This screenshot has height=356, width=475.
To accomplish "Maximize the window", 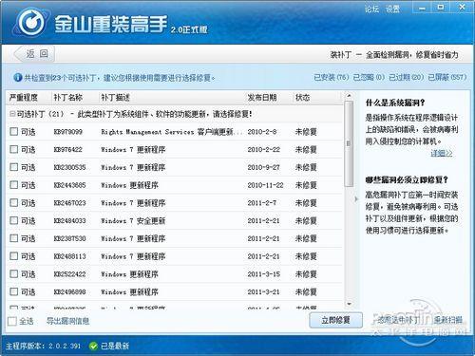I will (x=441, y=8).
